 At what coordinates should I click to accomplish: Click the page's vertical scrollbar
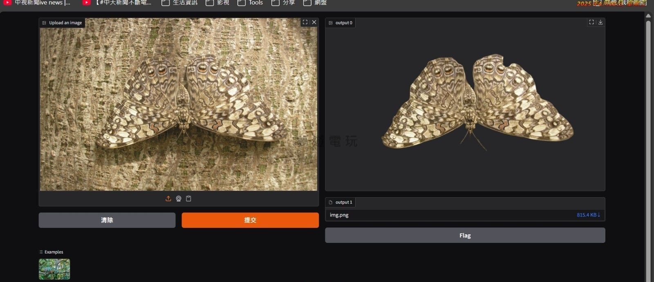tap(648, 147)
